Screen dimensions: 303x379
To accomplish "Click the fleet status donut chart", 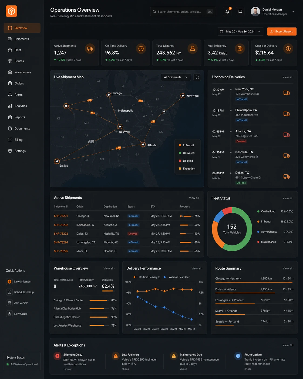I will click(232, 229).
